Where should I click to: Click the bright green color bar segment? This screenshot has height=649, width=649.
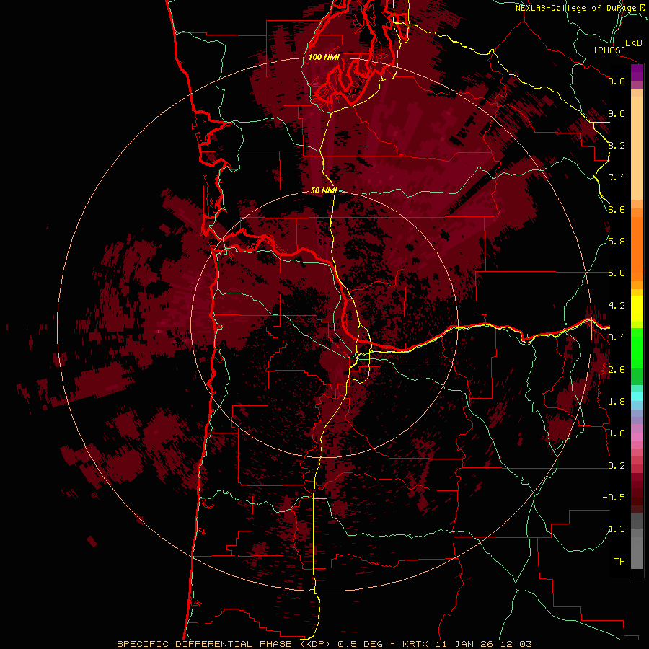637,348
